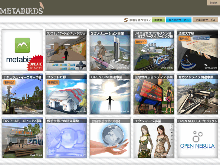Open 仮想世界広告メディア事業 tile
This screenshot has height=165, width=220.
[x=154, y=94]
